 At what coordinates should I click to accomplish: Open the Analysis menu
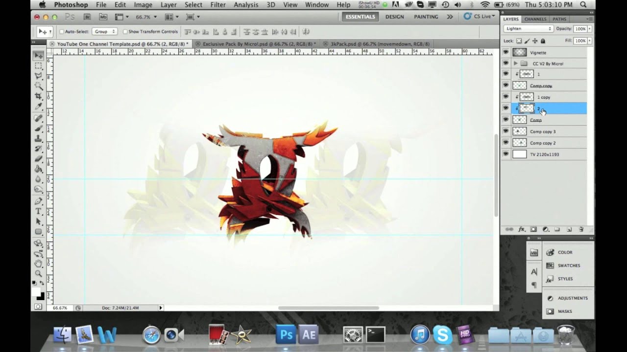click(x=246, y=4)
